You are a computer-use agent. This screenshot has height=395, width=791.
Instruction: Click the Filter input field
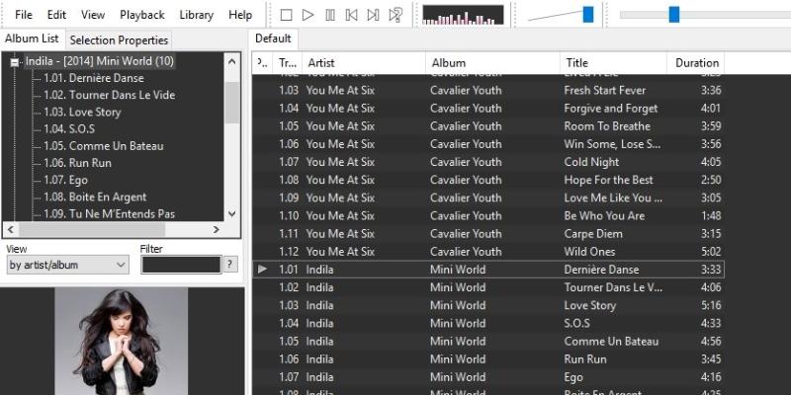point(181,265)
